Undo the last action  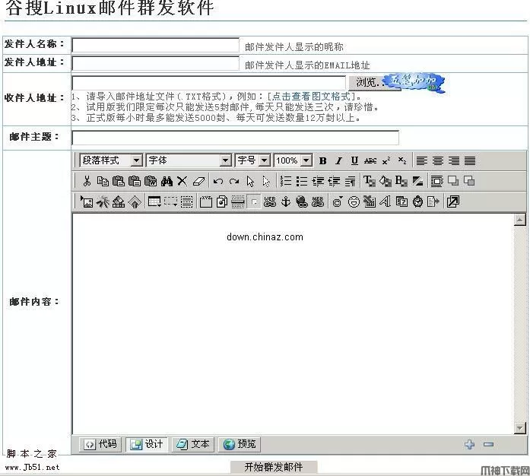218,182
